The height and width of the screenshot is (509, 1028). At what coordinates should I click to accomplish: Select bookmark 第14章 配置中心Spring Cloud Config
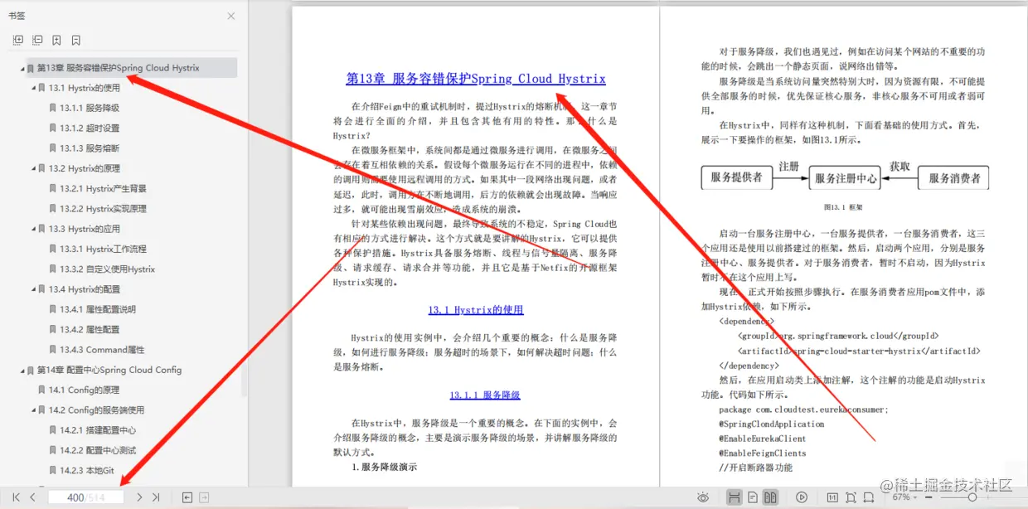(109, 370)
